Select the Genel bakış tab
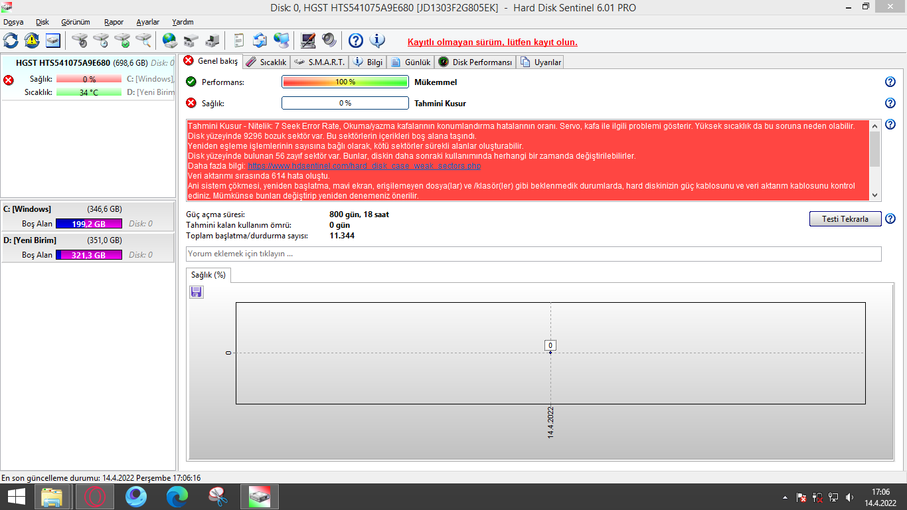The width and height of the screenshot is (907, 510). pos(210,61)
